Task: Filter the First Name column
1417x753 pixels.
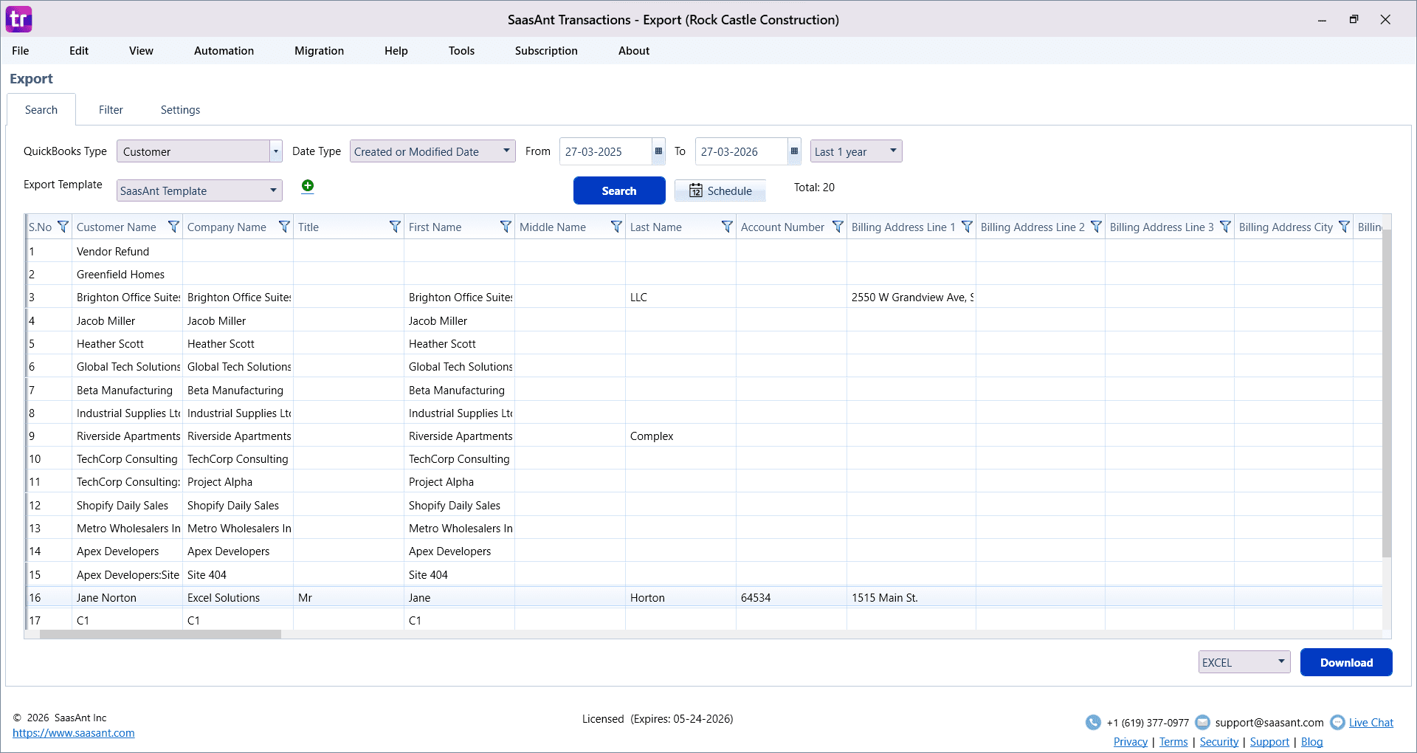Action: [x=506, y=227]
